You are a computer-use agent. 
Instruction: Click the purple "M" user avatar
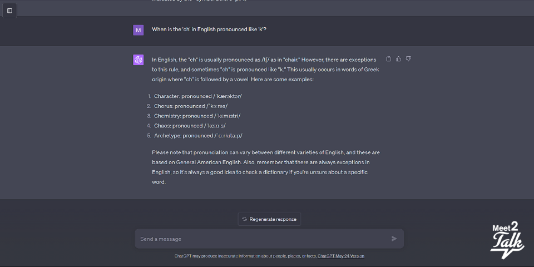pyautogui.click(x=139, y=30)
